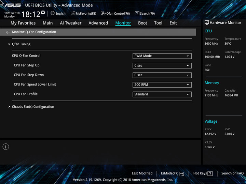Click the 3.376 V value
The height and width of the screenshot is (184, 246).
[x=209, y=147]
